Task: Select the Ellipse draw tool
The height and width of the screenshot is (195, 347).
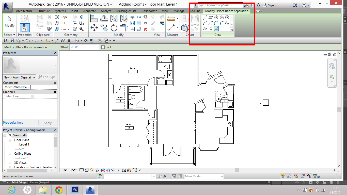Action: [x=205, y=29]
